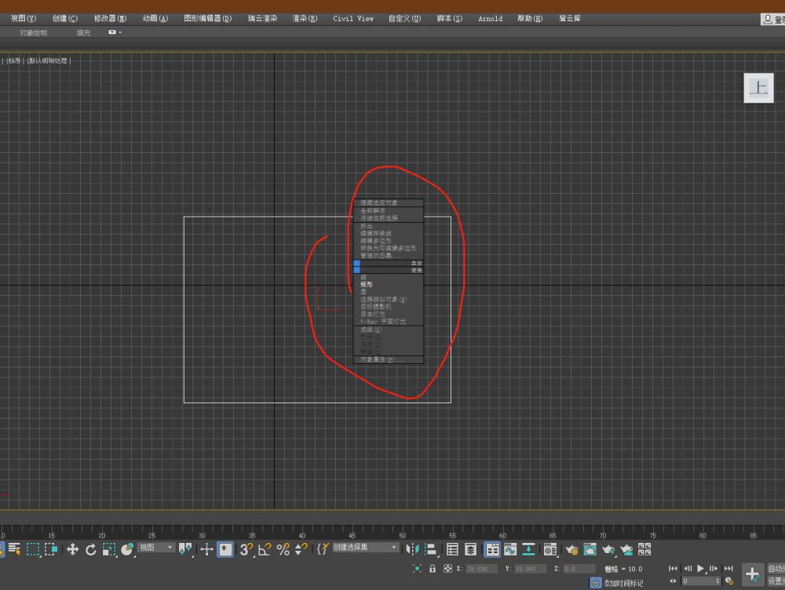This screenshot has width=785, height=590.
Task: Choose 转换为可编辑多边形 in context menu
Action: tap(389, 248)
